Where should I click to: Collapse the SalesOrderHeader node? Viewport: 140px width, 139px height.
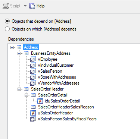(x=19, y=89)
